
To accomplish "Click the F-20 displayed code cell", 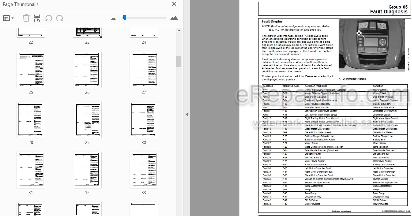I will coord(293,136).
